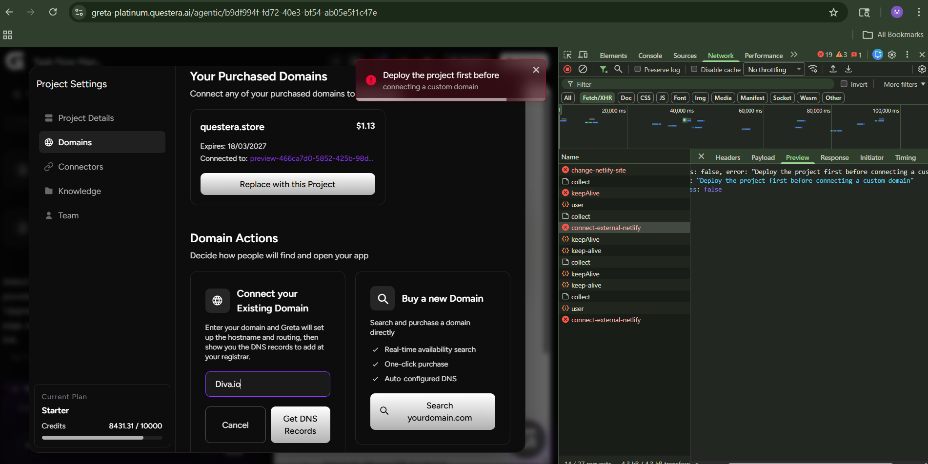Image resolution: width=928 pixels, height=464 pixels.
Task: Toggle the Fetch/XHR request filter
Action: click(597, 98)
